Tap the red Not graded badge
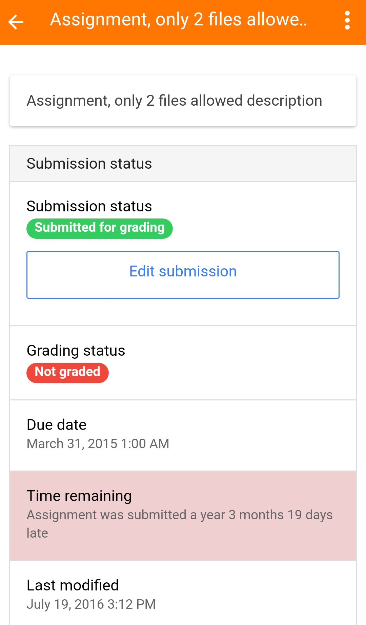Viewport: 366px width, 625px height. point(67,373)
